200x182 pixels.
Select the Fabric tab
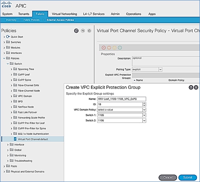tap(40, 14)
